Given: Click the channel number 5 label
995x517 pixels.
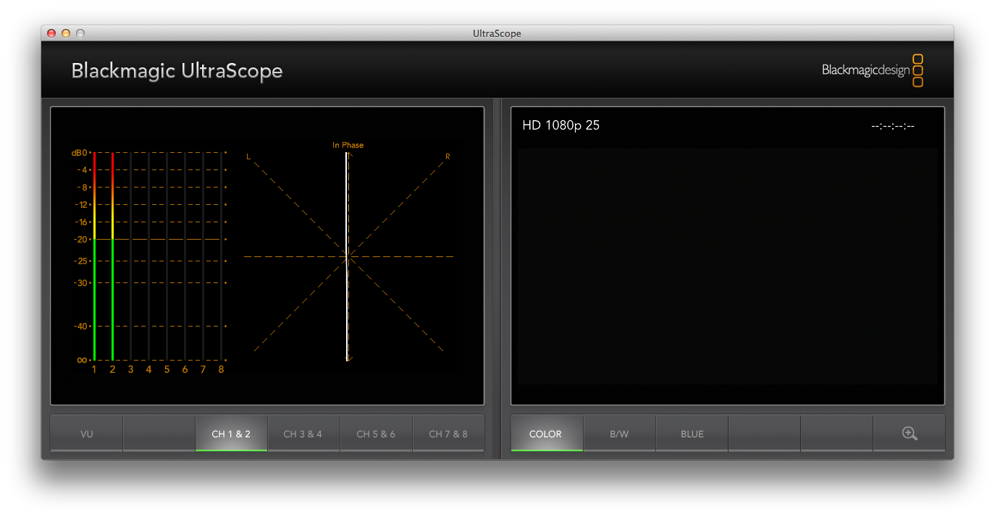Looking at the screenshot, I should tap(167, 369).
